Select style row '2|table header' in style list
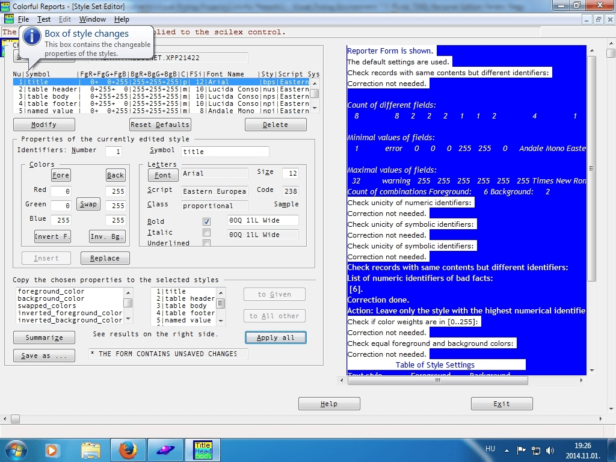616x462 pixels. pyautogui.click(x=161, y=89)
